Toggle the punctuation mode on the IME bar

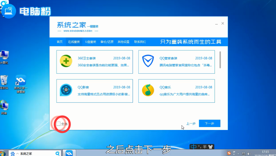199,147
